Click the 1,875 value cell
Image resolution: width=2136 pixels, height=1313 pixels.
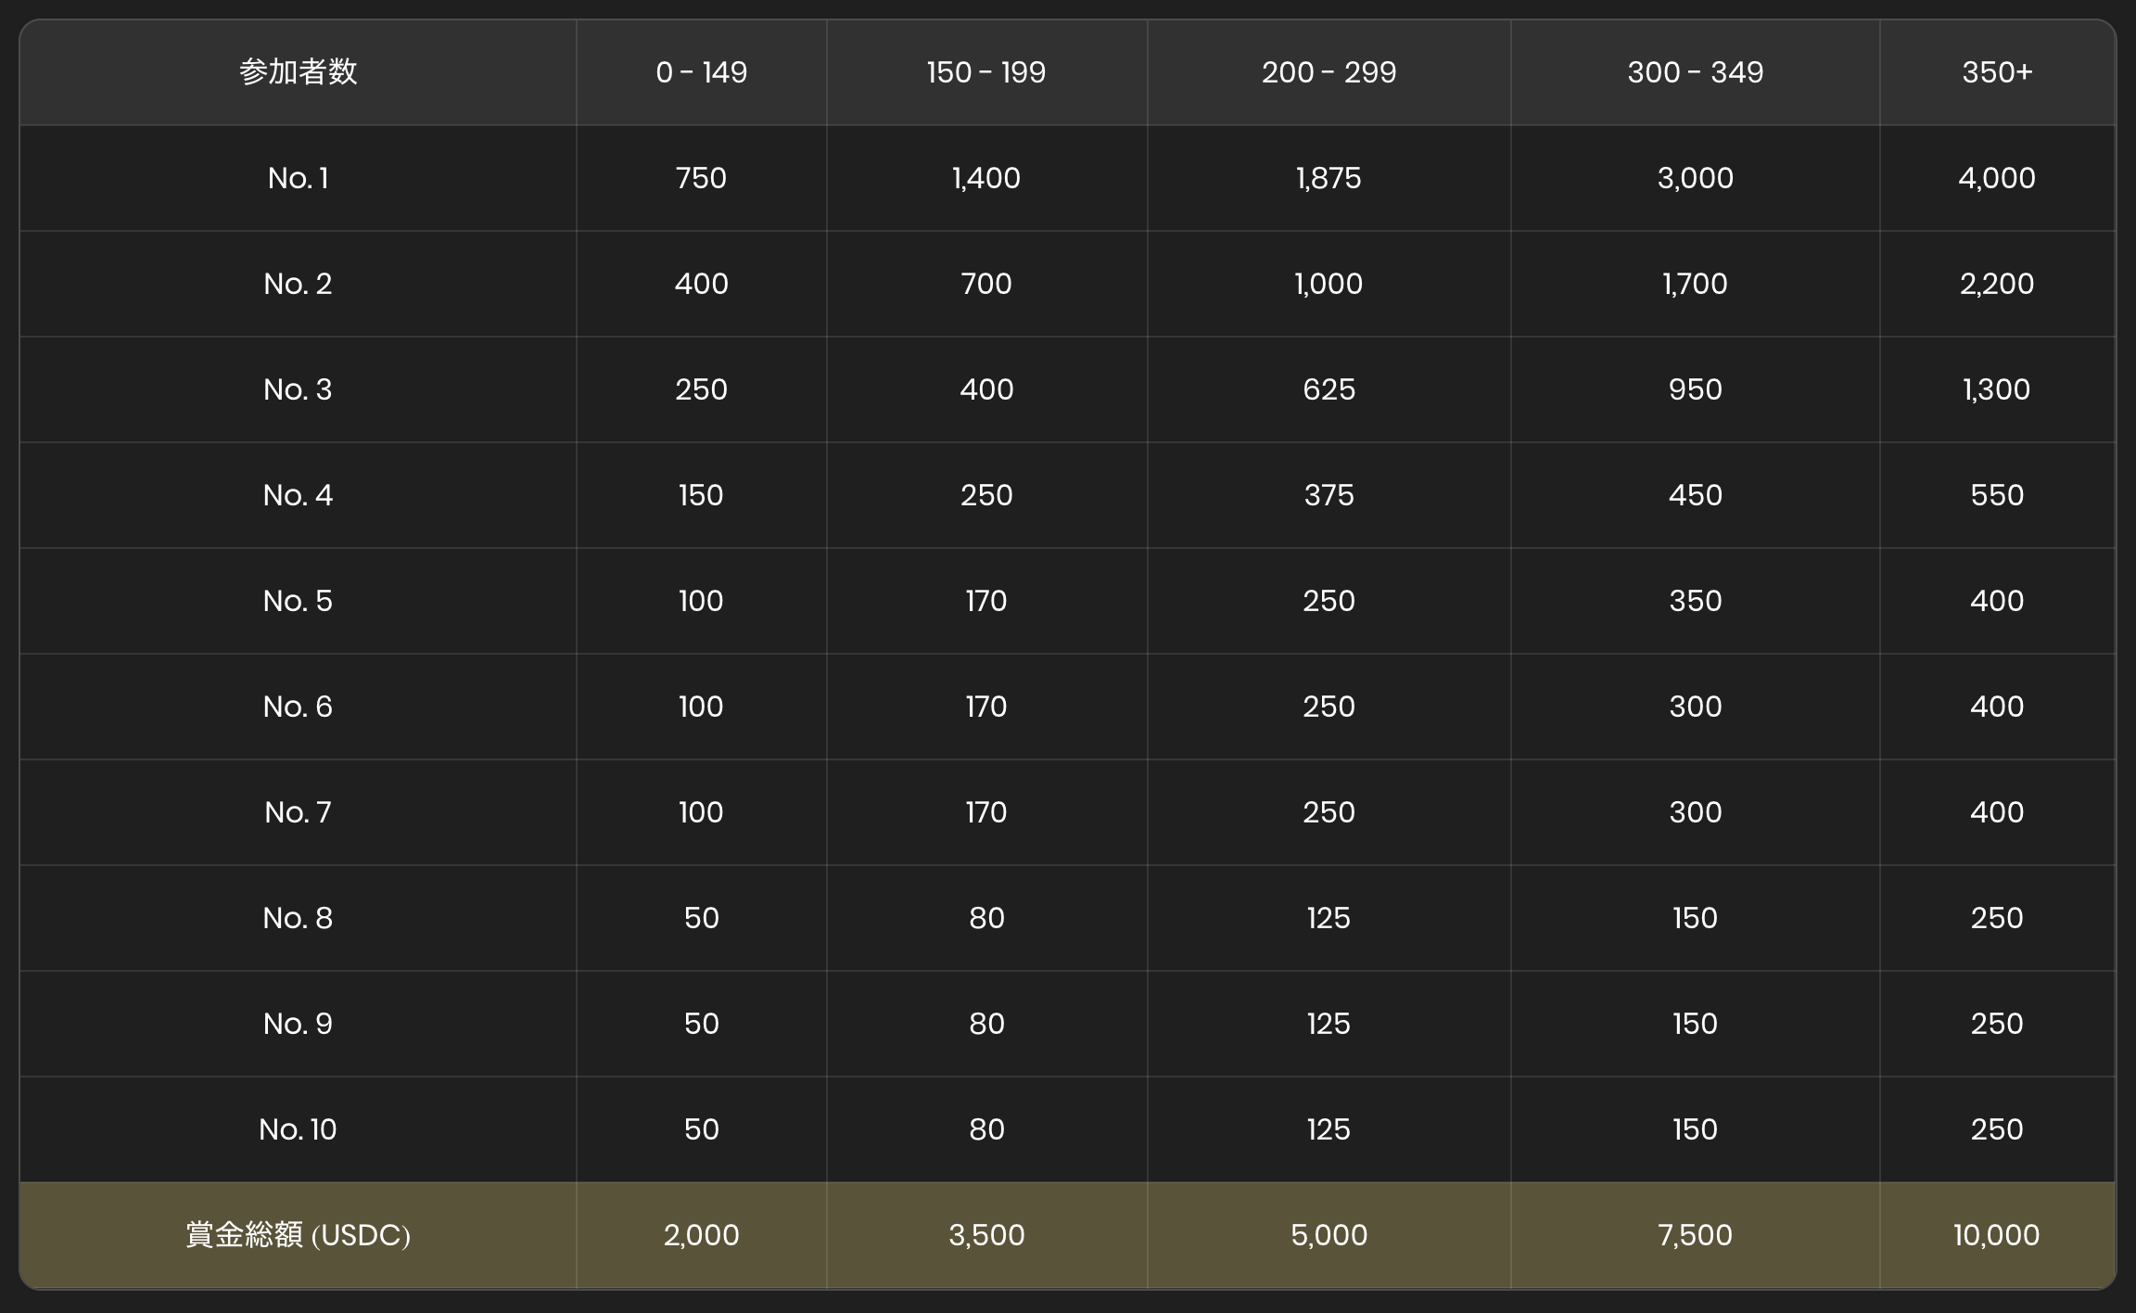tap(1329, 178)
